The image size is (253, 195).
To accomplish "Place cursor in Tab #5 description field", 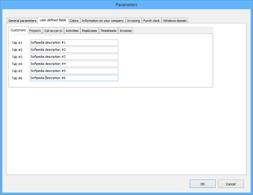I will click(74, 71).
